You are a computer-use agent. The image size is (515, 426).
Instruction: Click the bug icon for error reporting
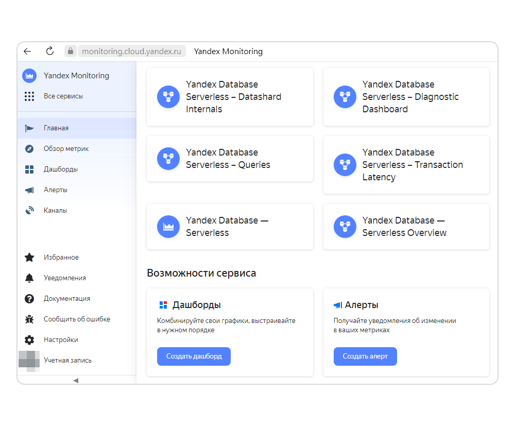point(29,319)
